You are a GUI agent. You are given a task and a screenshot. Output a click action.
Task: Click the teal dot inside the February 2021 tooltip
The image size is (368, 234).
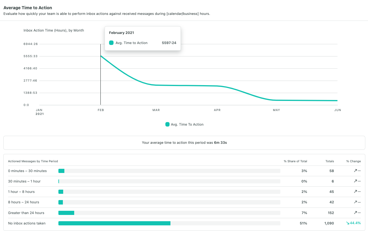click(111, 43)
